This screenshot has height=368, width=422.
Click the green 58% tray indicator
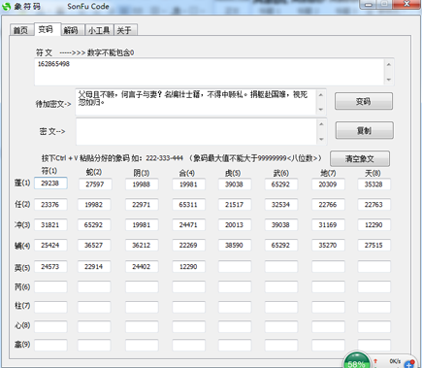[356, 361]
